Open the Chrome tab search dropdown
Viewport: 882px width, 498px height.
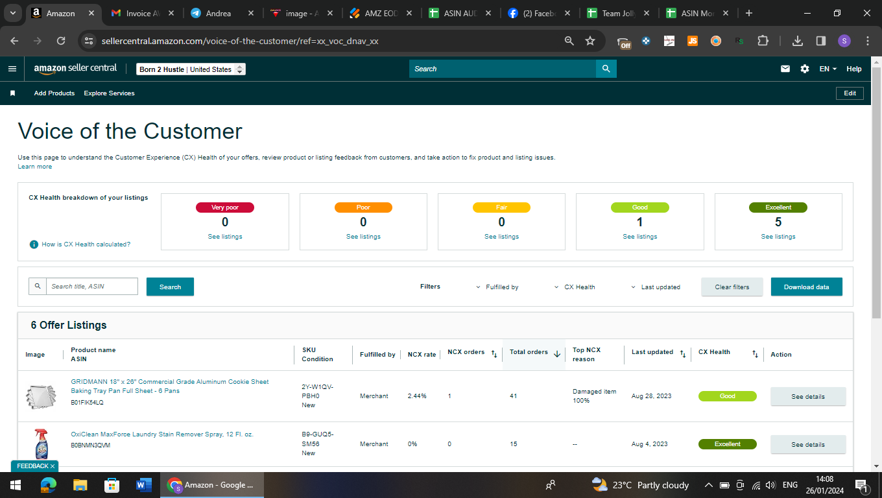12,13
